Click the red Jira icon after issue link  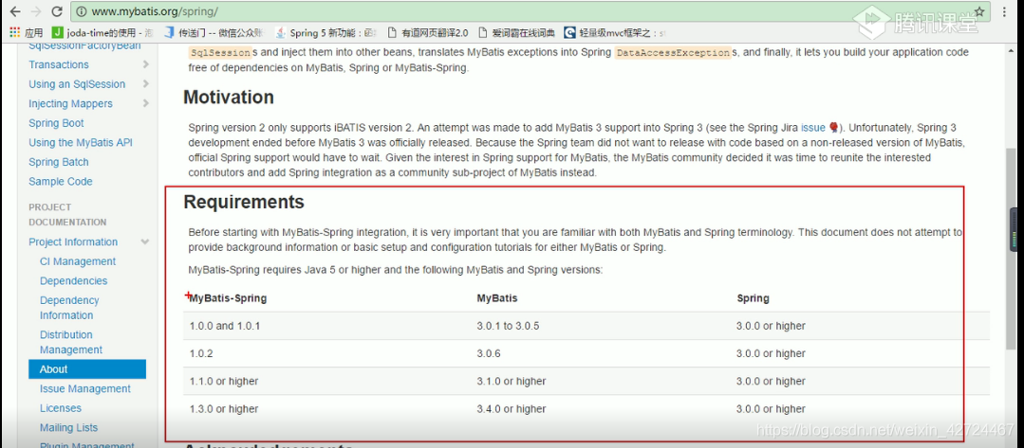(x=833, y=128)
